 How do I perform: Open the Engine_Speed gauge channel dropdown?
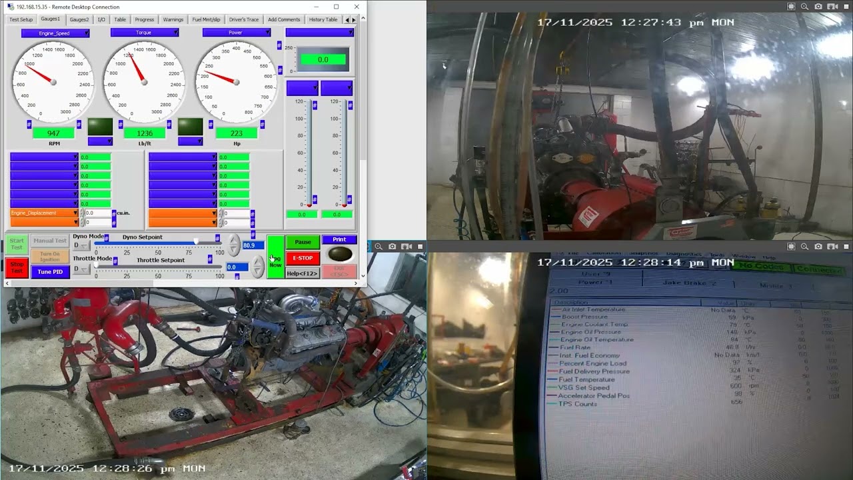pos(55,33)
